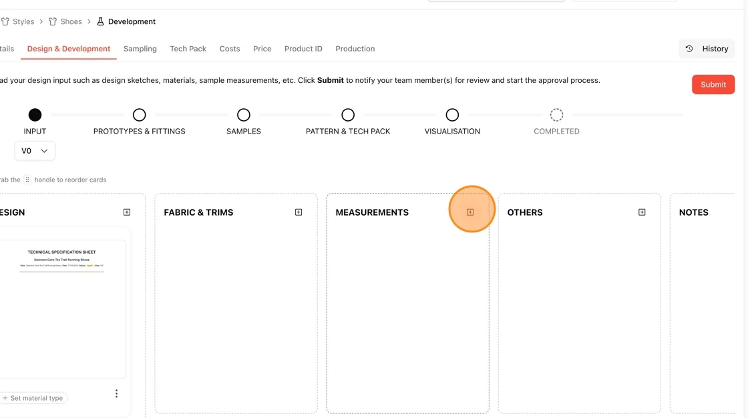Click the OTHERS column heading
The height and width of the screenshot is (418, 748).
pyautogui.click(x=525, y=212)
